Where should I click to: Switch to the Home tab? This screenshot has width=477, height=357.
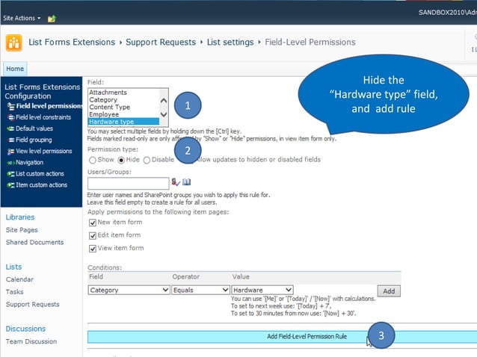tap(15, 69)
